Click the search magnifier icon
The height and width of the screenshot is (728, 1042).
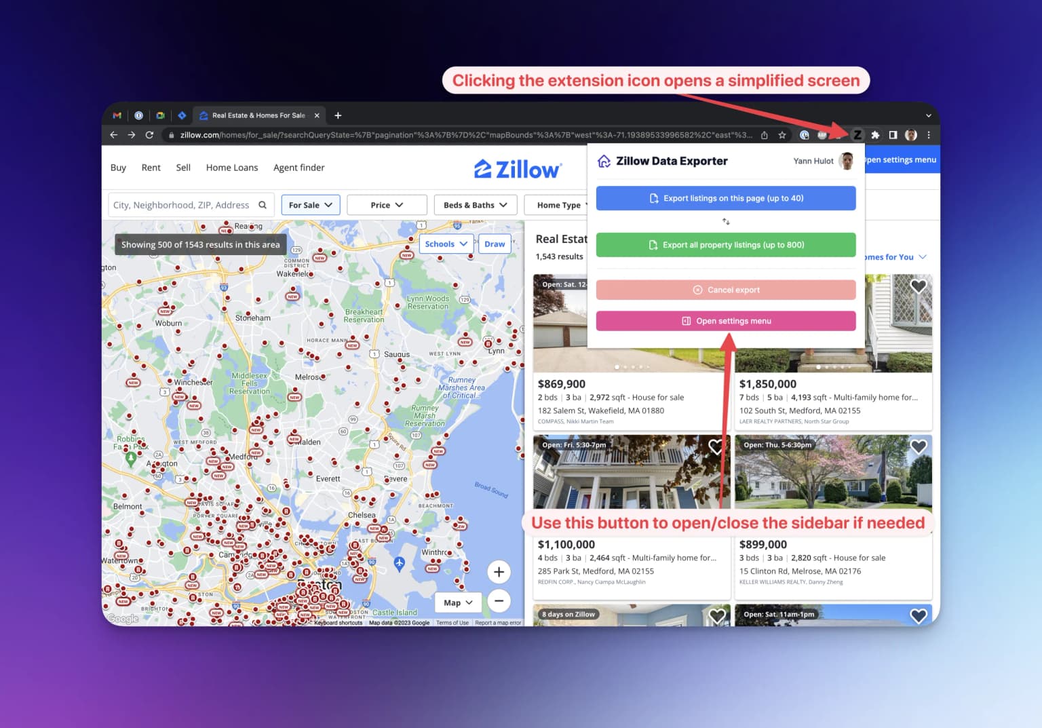click(x=263, y=205)
